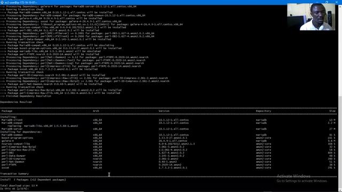Screen dimensions: 342x192
Task: Click the ec2-user session title text
Action: coord(21,2)
